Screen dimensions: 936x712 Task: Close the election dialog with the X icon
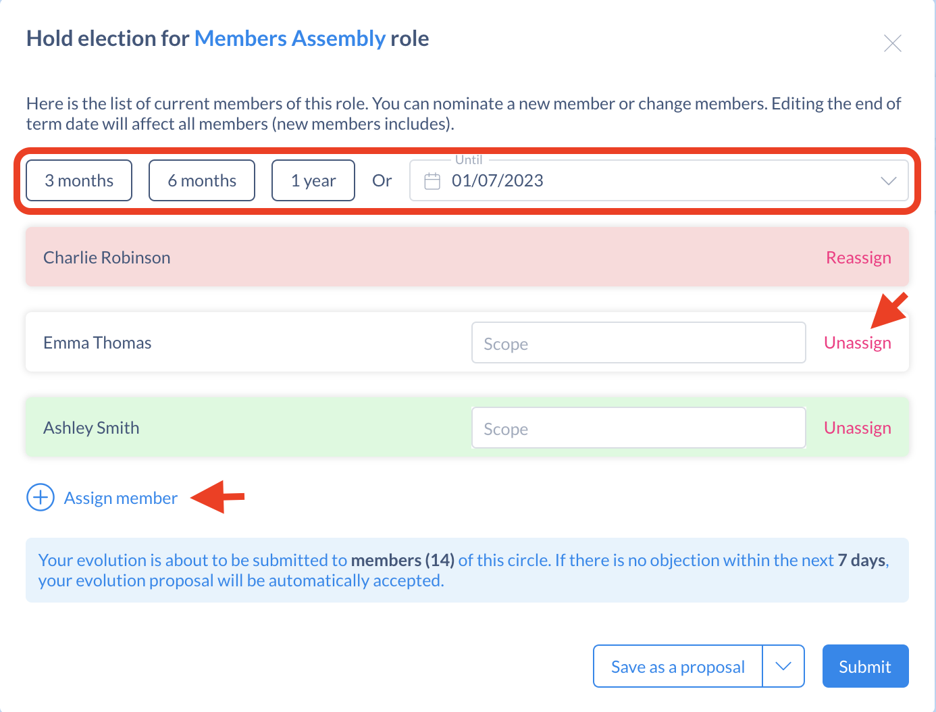click(x=893, y=43)
